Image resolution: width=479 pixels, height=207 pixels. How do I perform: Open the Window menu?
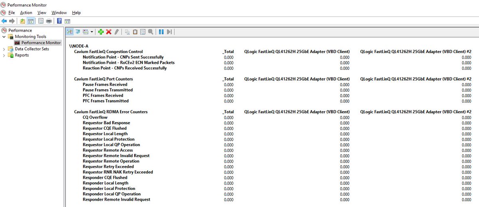(x=59, y=13)
